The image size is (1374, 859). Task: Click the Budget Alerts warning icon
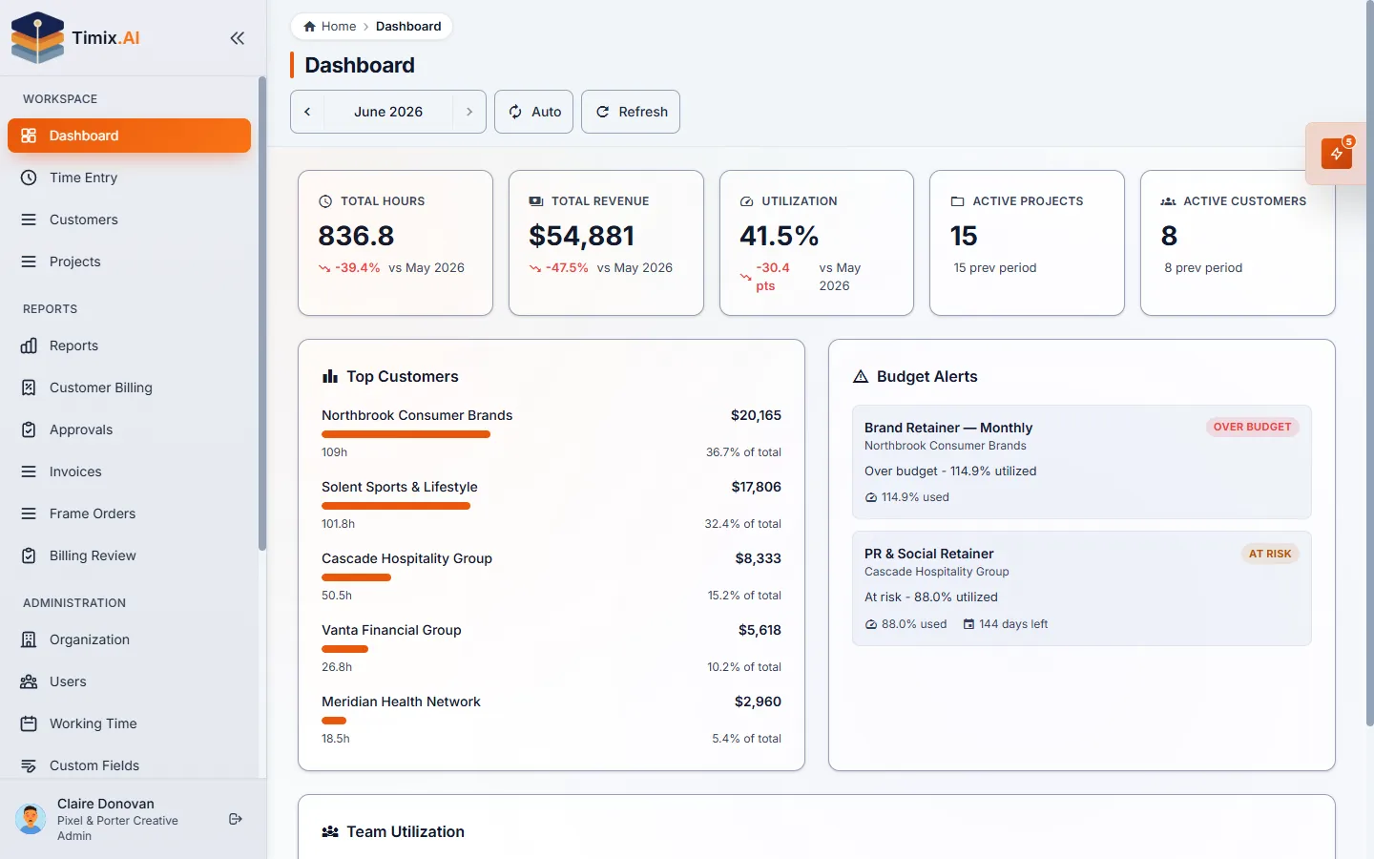pyautogui.click(x=861, y=376)
